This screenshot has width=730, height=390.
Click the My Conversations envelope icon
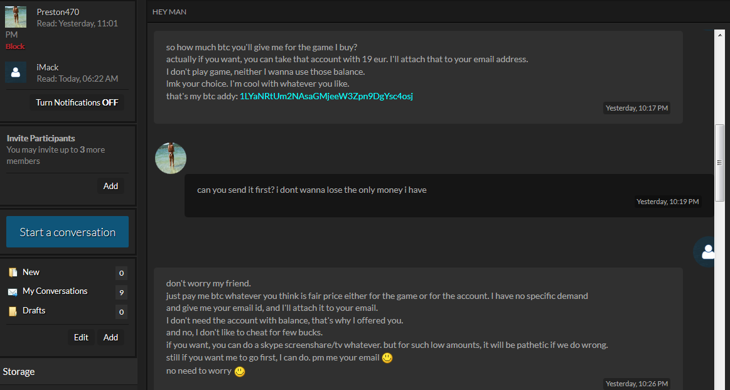coord(13,291)
